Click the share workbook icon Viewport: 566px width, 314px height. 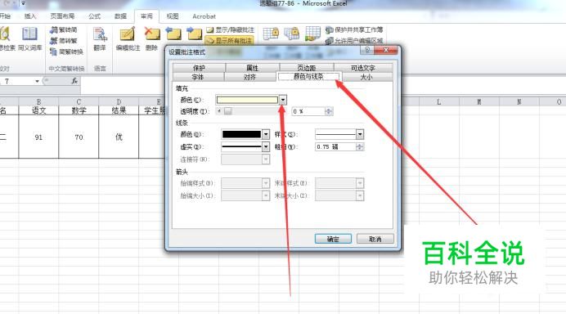[312, 34]
